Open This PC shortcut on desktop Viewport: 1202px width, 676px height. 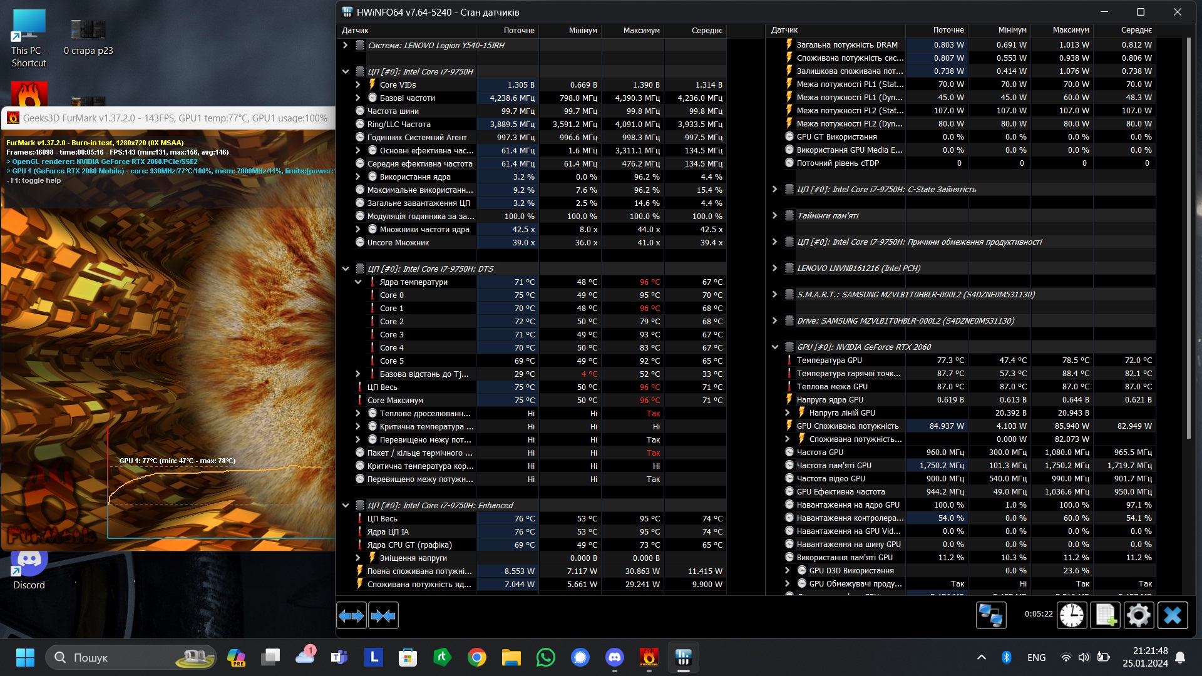coord(29,38)
